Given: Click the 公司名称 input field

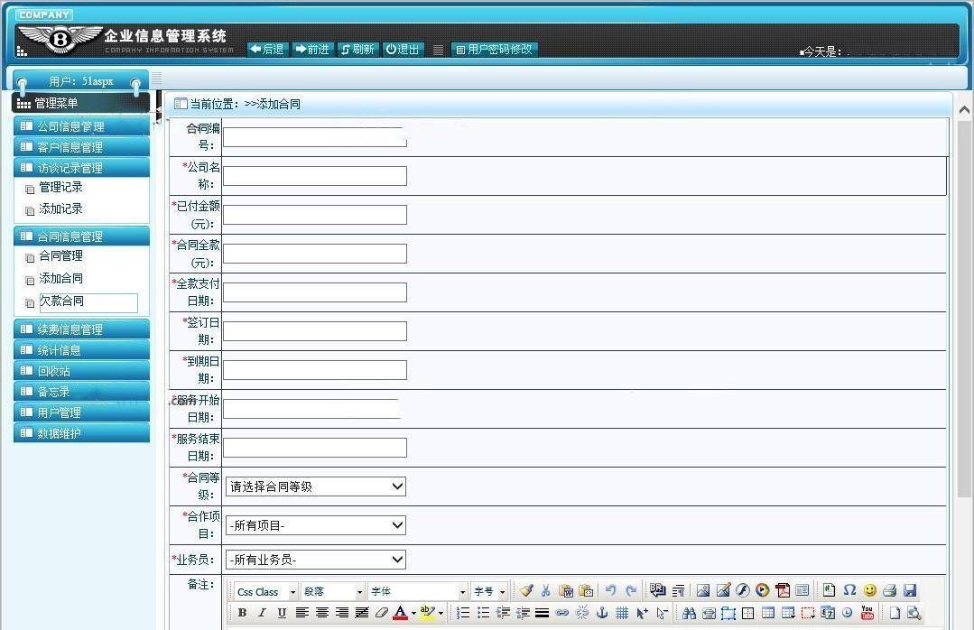Looking at the screenshot, I should (315, 176).
